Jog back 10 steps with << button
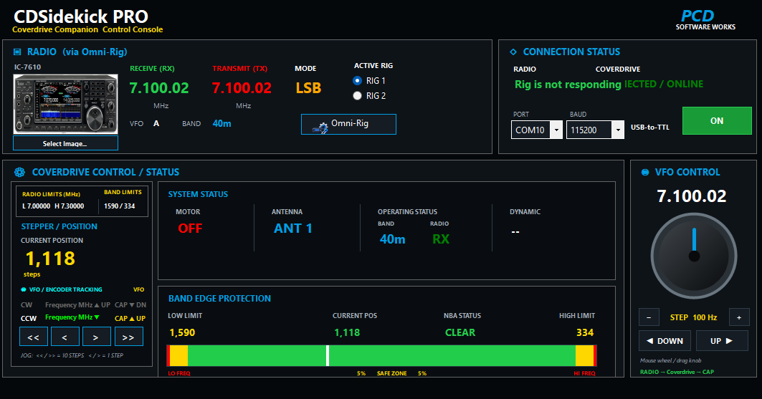The image size is (762, 399). pos(34,337)
